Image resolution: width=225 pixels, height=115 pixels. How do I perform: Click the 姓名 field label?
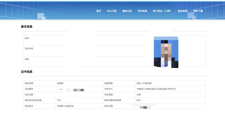coord(27,38)
